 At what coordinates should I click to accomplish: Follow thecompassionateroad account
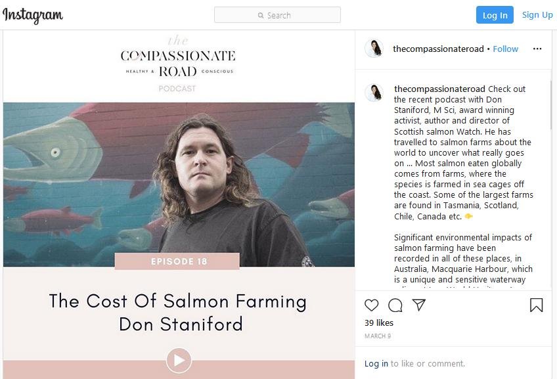pyautogui.click(x=505, y=49)
